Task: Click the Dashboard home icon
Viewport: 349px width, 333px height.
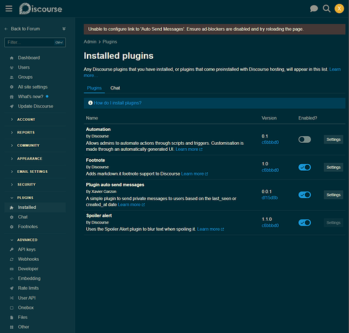Action: 12,58
